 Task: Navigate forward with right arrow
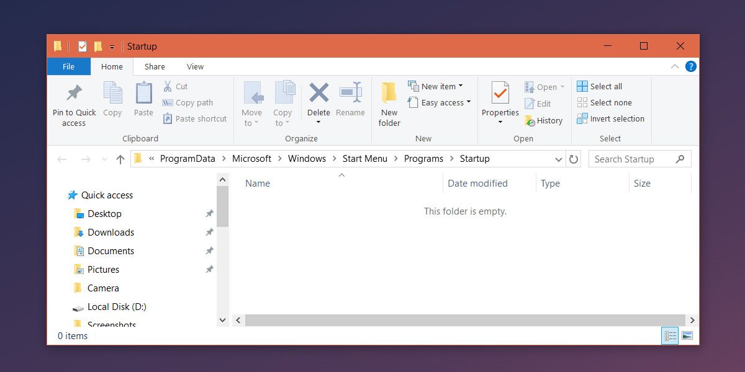coord(86,159)
